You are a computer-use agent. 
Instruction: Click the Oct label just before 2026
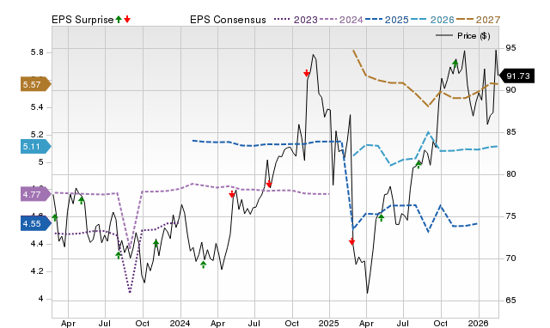[441, 323]
